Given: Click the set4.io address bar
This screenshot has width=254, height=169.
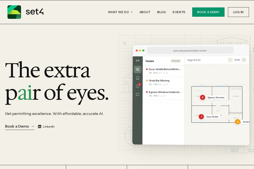Looking at the screenshot, I should point(190,51).
